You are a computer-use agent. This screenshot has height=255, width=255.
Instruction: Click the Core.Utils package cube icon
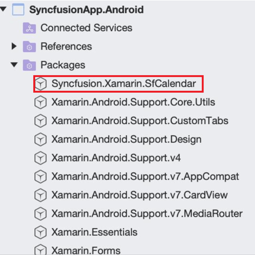click(41, 102)
